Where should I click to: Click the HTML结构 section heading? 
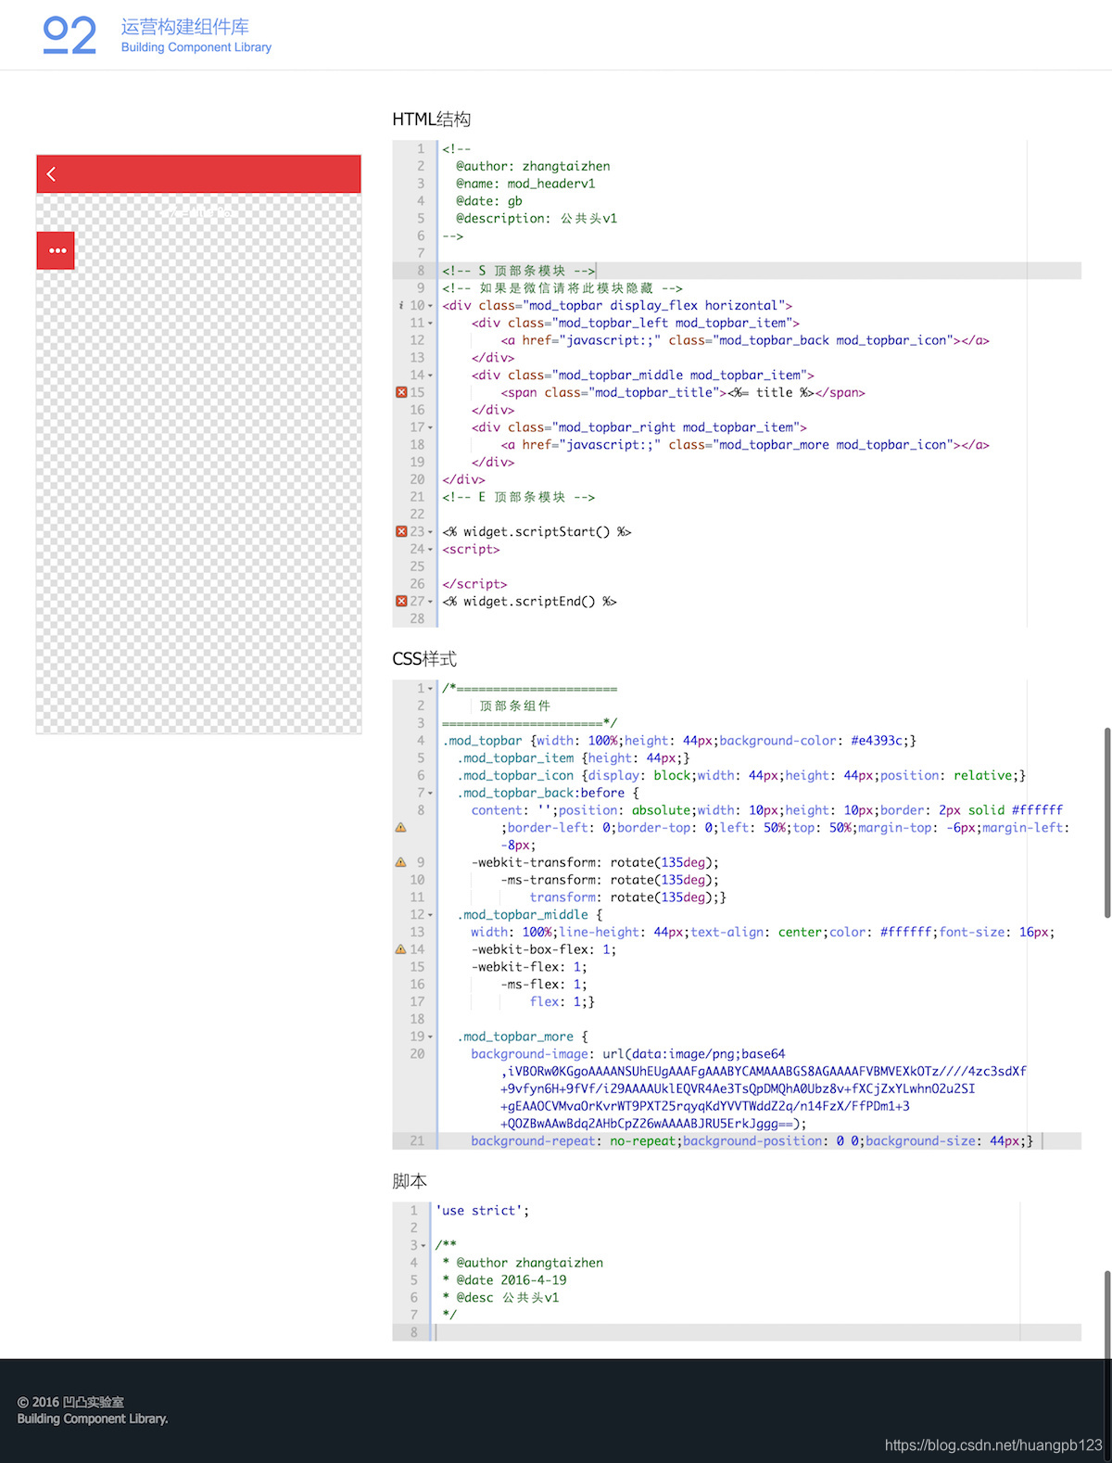point(432,119)
